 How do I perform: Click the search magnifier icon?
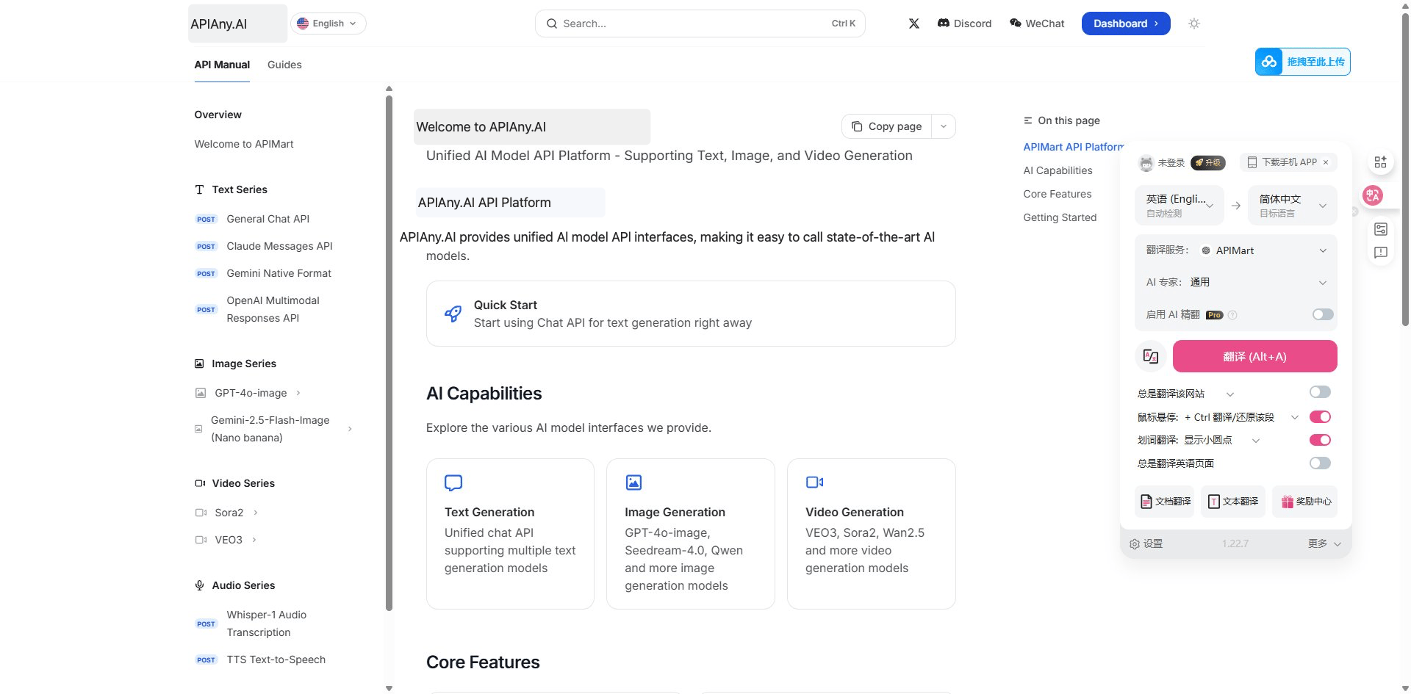551,24
